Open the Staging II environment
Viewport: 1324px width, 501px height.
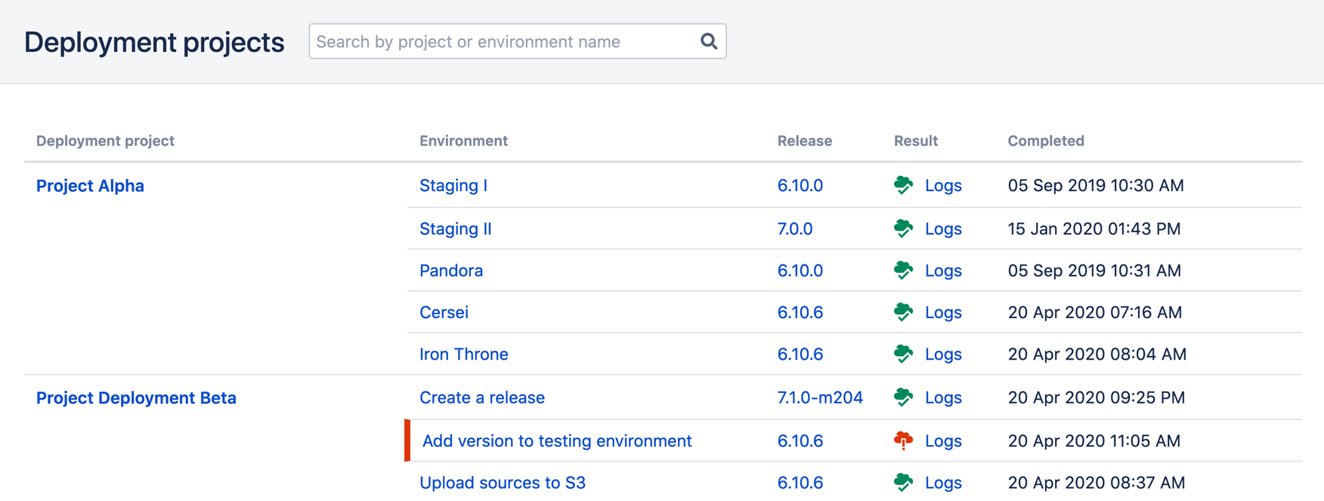(456, 229)
